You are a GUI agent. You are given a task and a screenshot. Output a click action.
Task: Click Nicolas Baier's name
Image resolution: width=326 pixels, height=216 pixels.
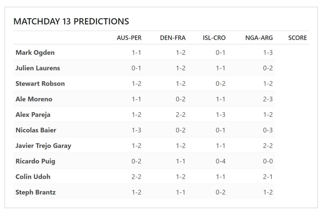[36, 130]
